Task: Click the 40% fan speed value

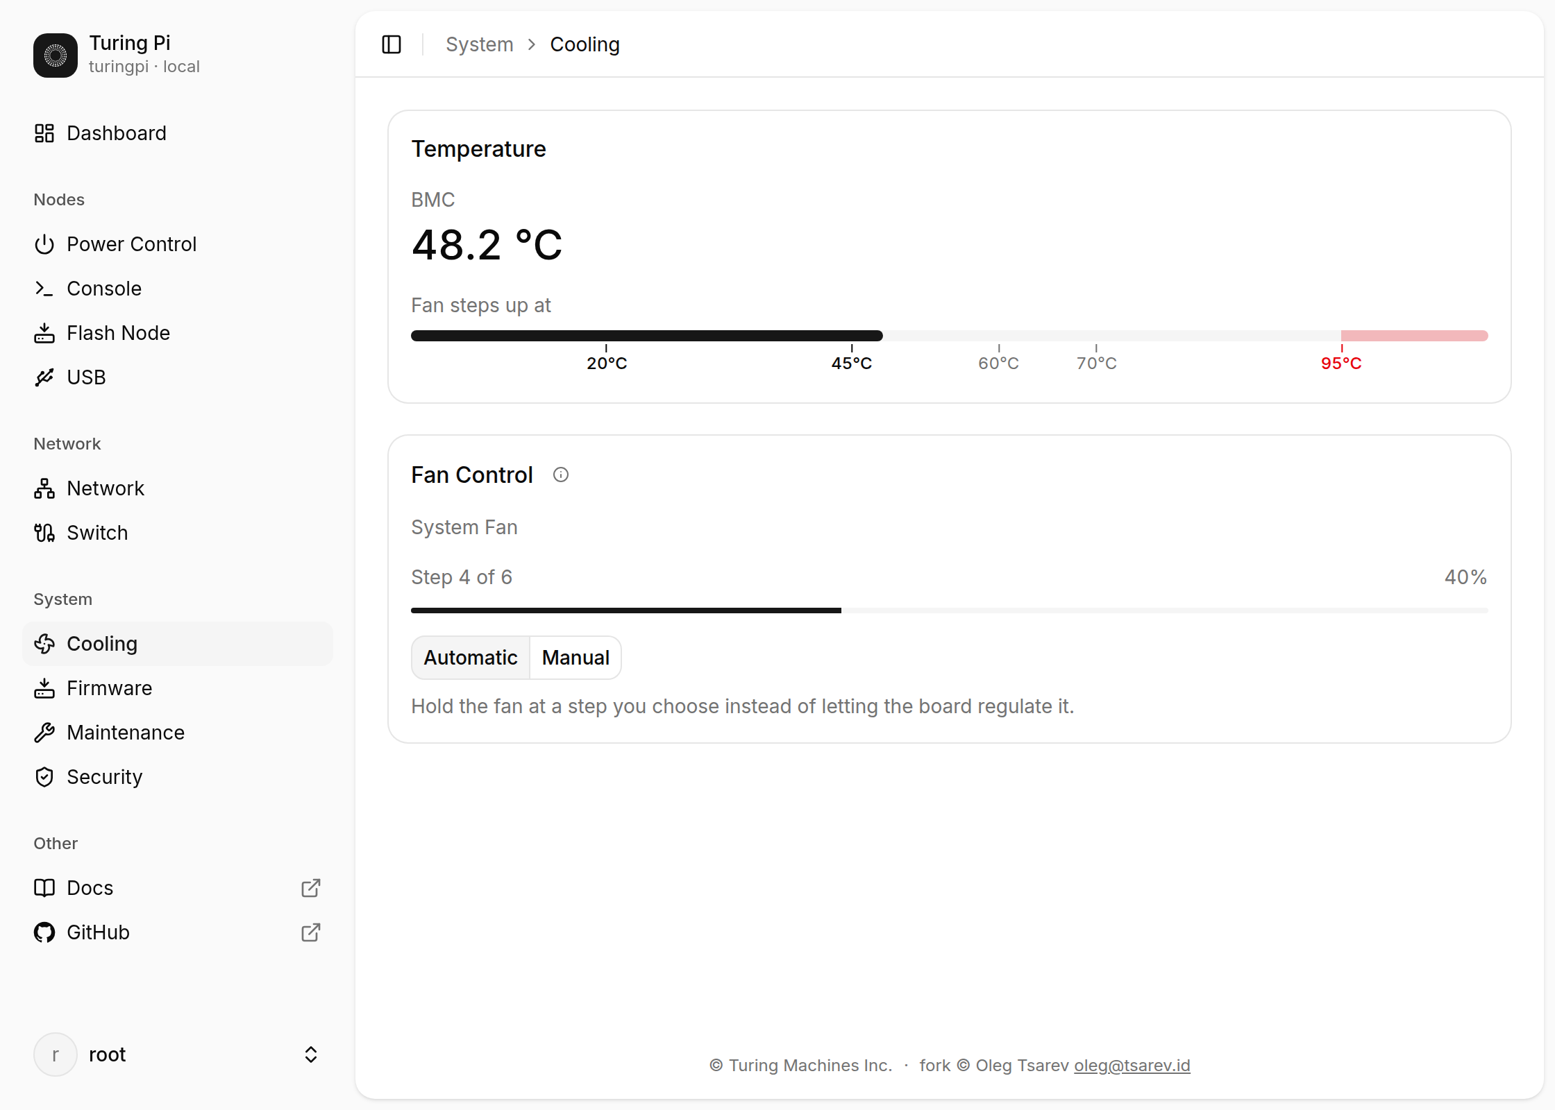Action: tap(1466, 577)
